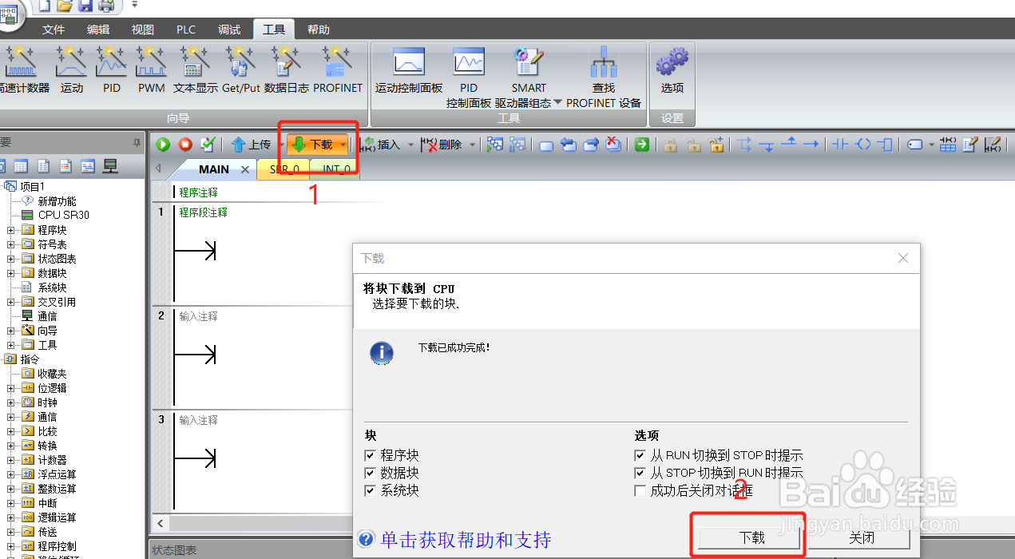Image resolution: width=1015 pixels, height=559 pixels.
Task: Select 新增功能 in project tree
Action: click(57, 200)
